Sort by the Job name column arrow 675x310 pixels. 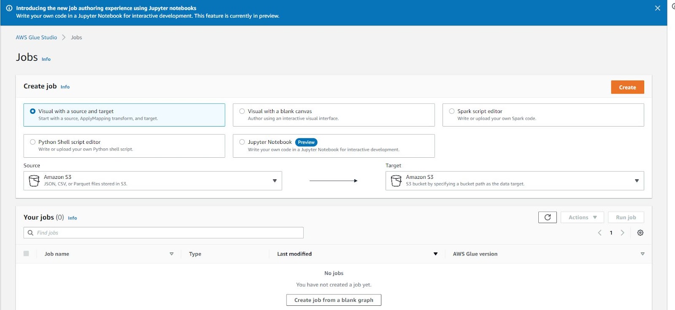click(172, 254)
